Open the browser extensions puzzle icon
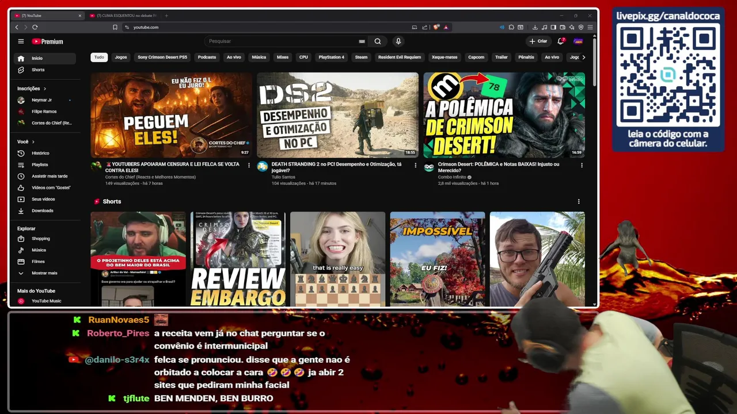Screen dimensions: 737x414 511,27
